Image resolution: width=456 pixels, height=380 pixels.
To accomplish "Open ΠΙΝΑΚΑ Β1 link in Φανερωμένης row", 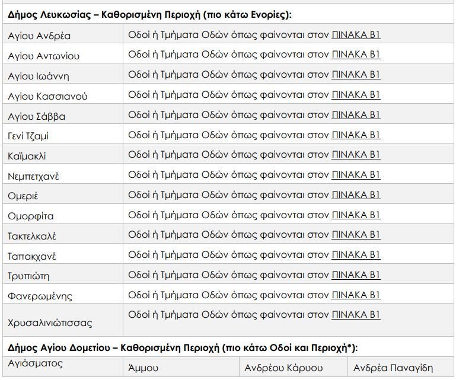I will tap(356, 295).
